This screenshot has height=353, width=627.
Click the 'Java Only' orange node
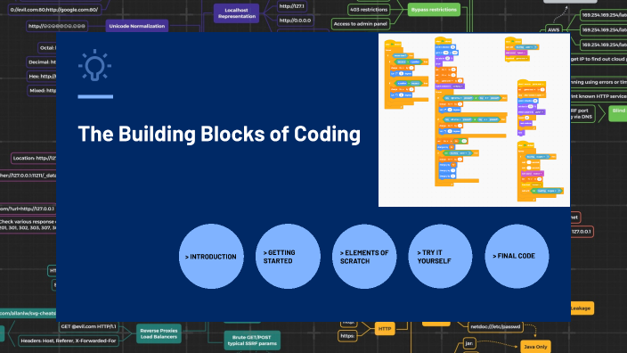click(535, 347)
